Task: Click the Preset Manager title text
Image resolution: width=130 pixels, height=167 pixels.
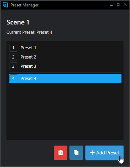Action: 25,5
